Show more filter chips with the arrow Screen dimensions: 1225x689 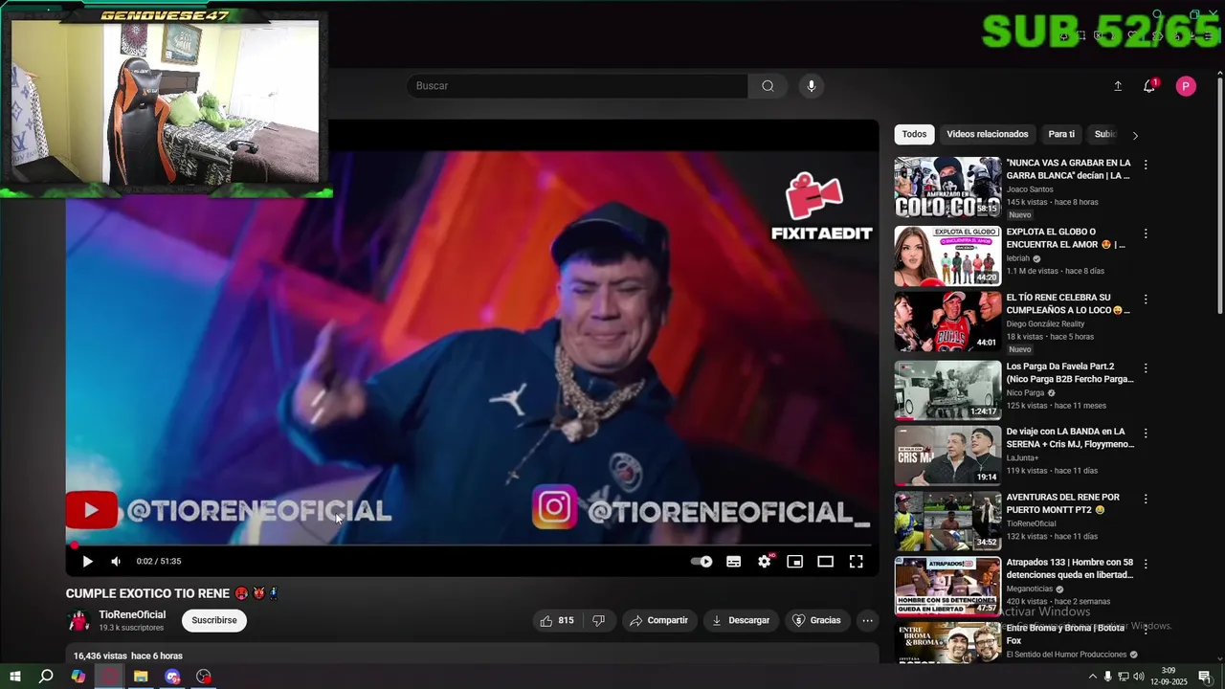(1135, 135)
